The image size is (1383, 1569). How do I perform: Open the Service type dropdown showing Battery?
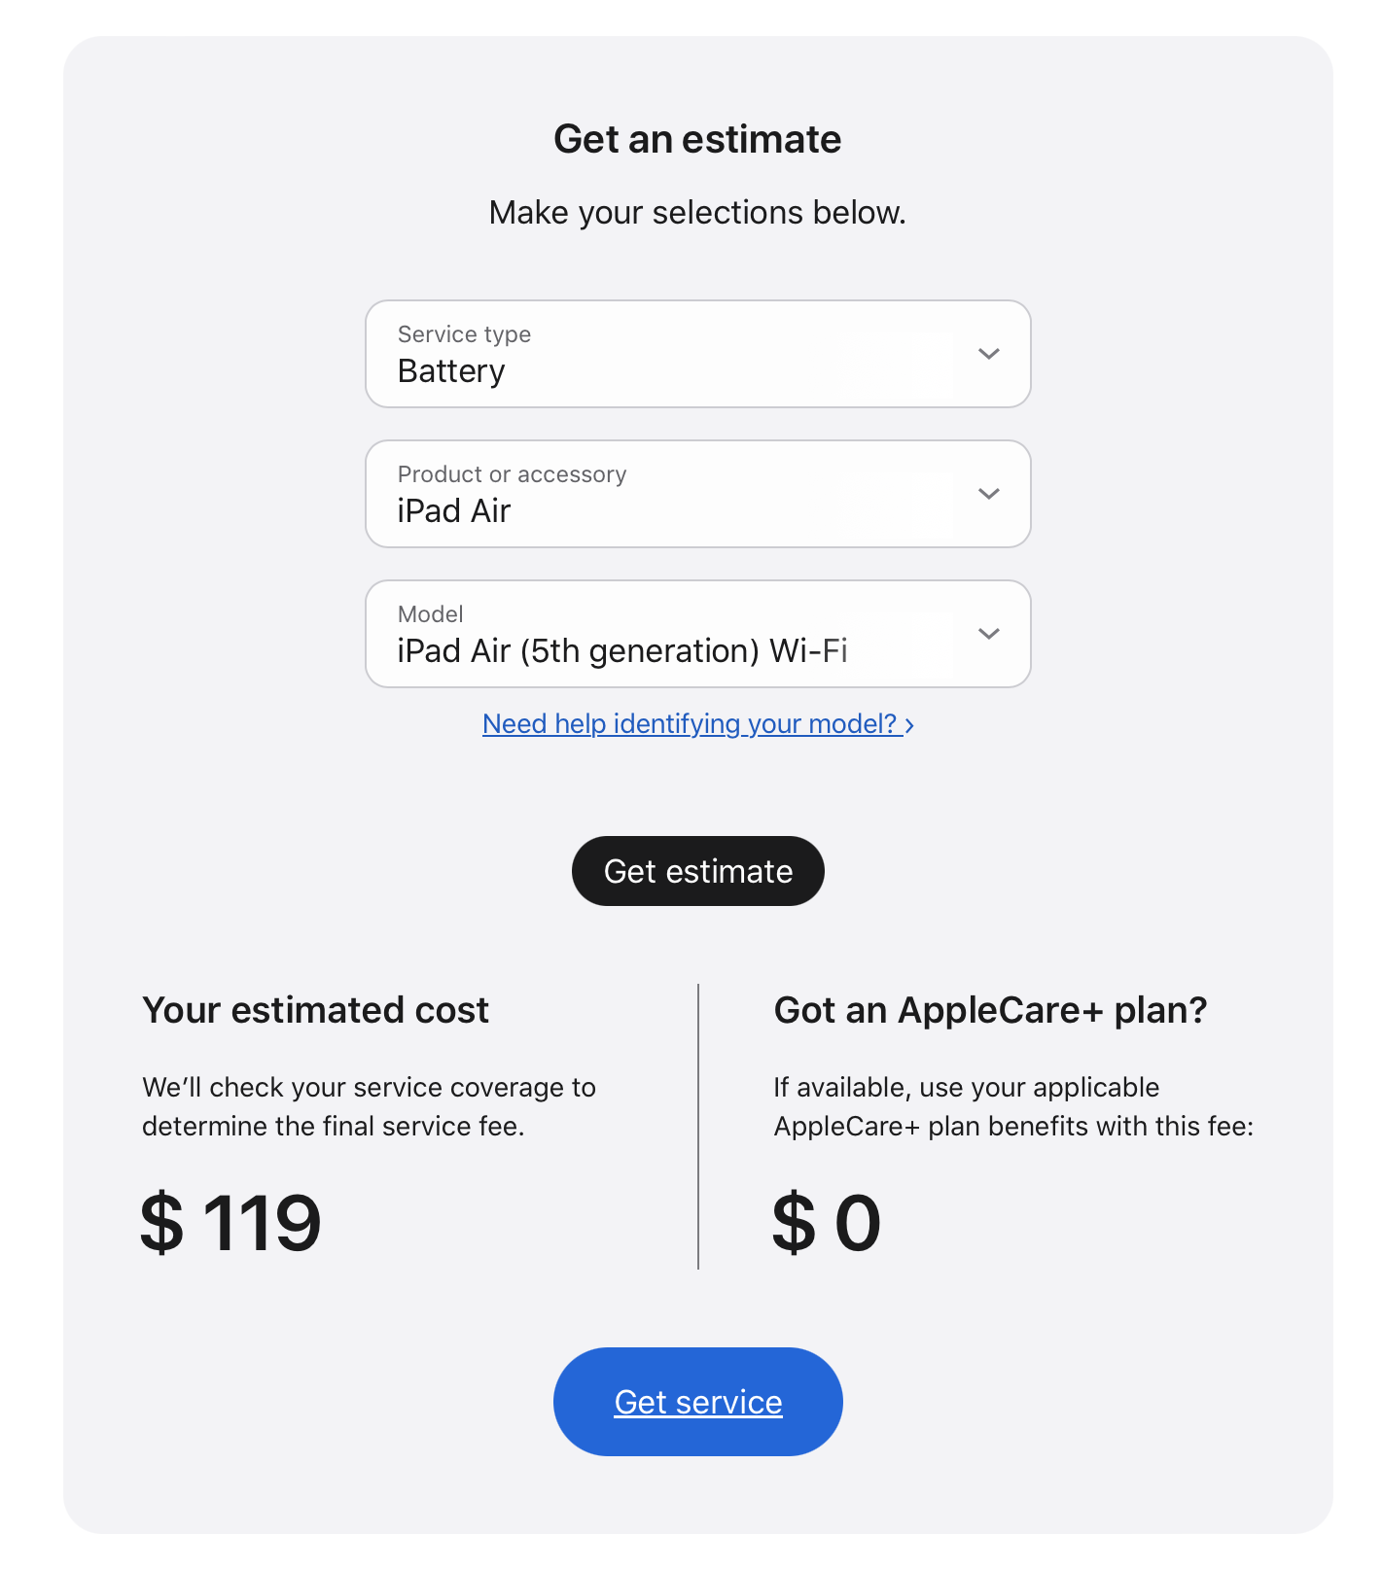point(681,355)
